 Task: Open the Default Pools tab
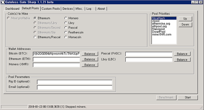30,8
